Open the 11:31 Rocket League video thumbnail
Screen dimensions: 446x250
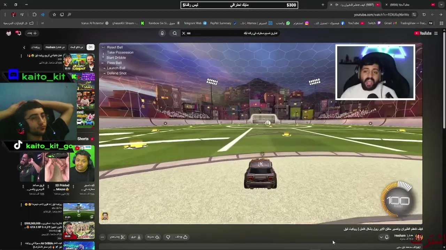coord(79,211)
